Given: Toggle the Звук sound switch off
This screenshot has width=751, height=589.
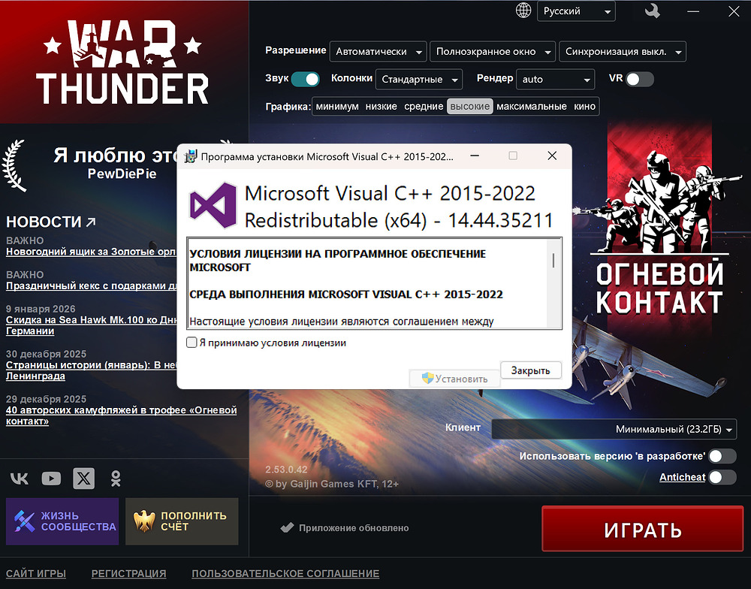Looking at the screenshot, I should point(305,79).
